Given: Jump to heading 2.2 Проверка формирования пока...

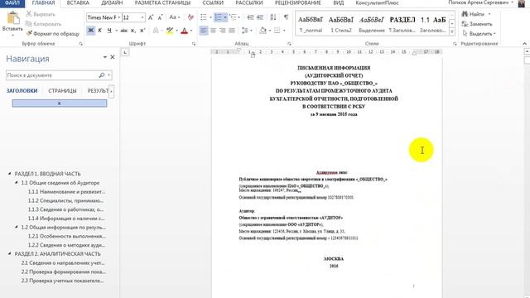Looking at the screenshot, I should coord(63,272).
